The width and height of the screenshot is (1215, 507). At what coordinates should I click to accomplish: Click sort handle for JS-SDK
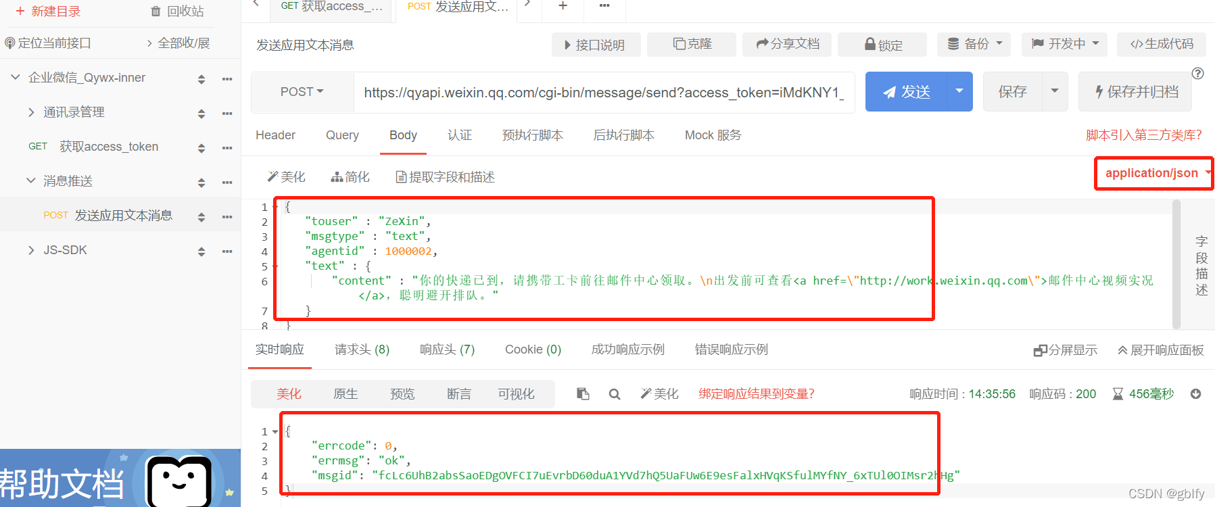201,251
